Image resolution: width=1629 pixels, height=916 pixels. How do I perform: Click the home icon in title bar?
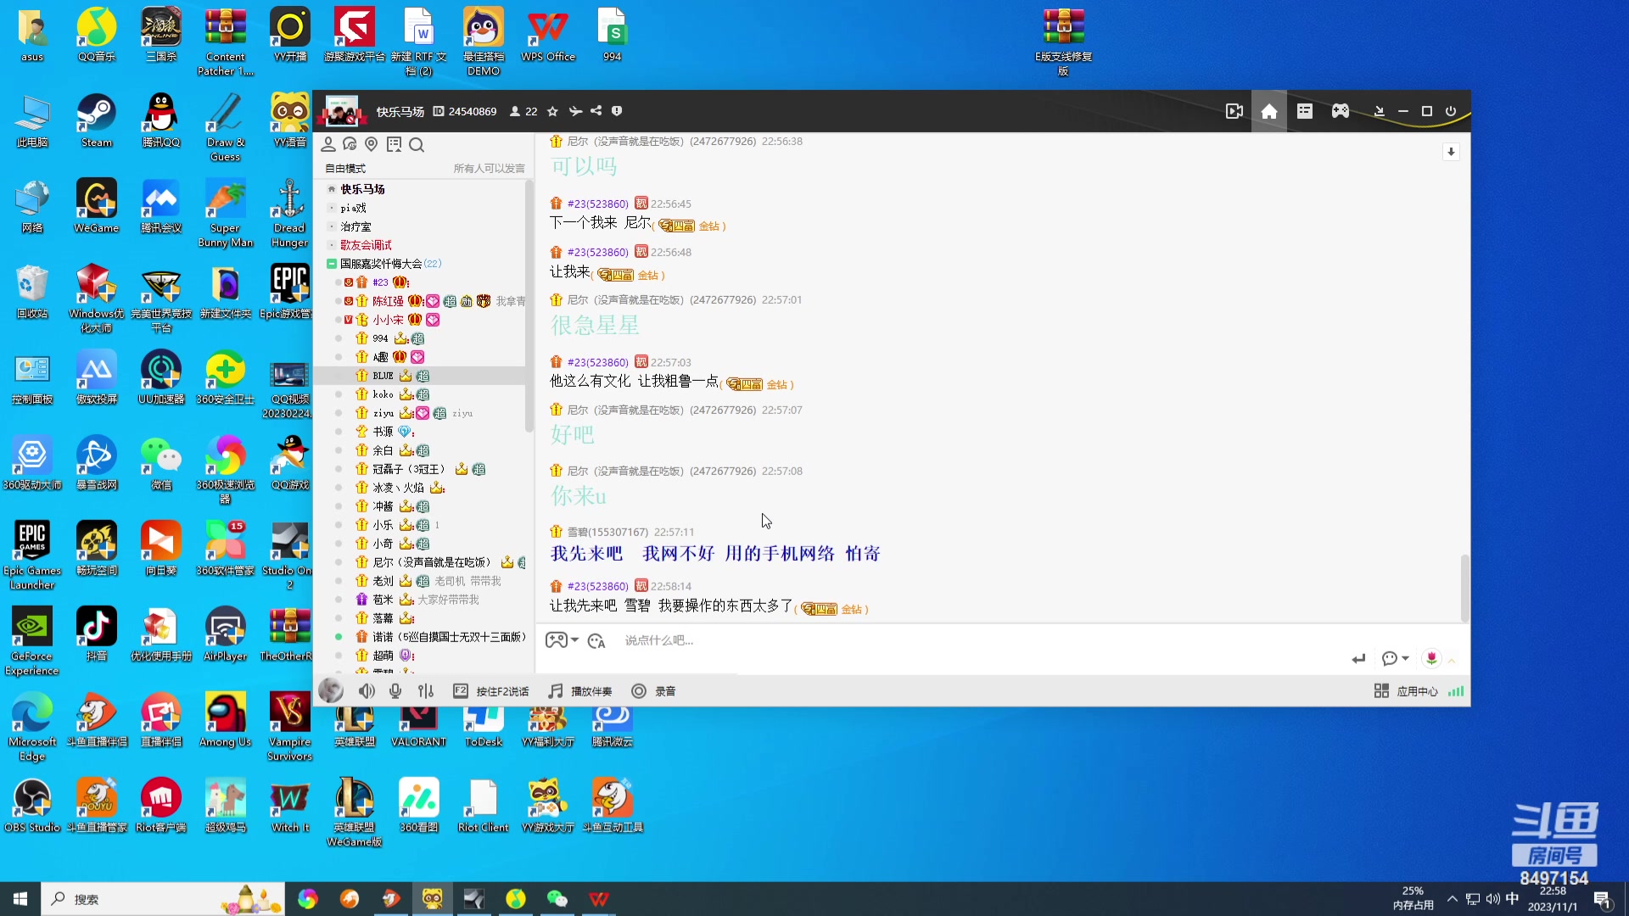1268,111
